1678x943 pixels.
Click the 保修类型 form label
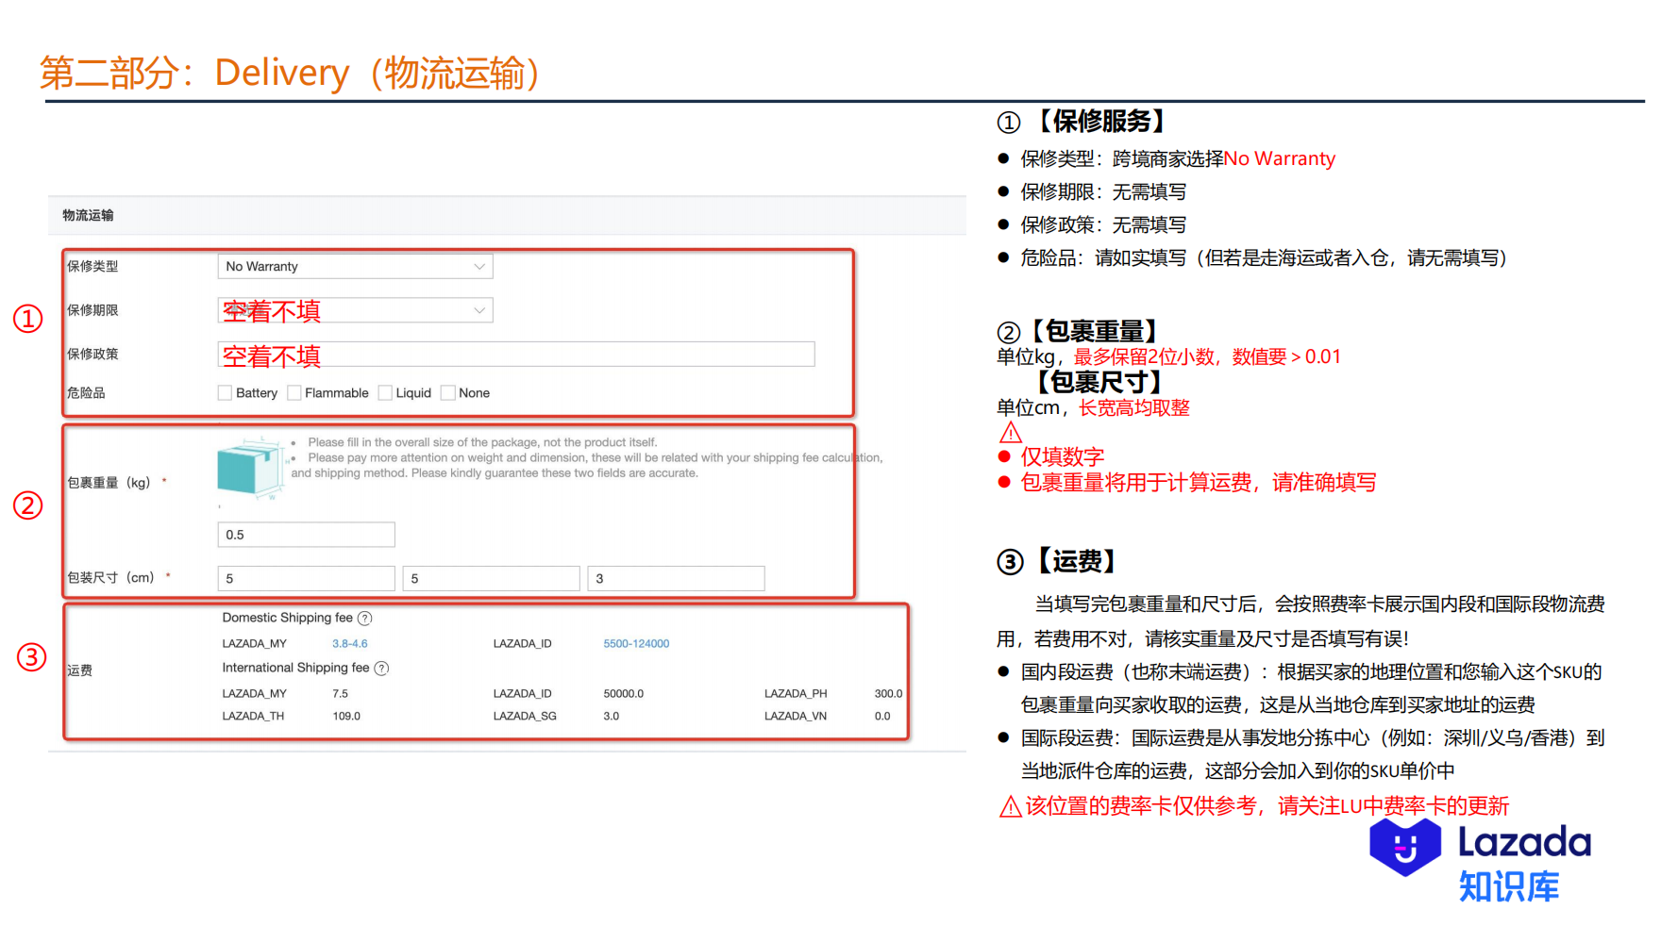pos(92,267)
